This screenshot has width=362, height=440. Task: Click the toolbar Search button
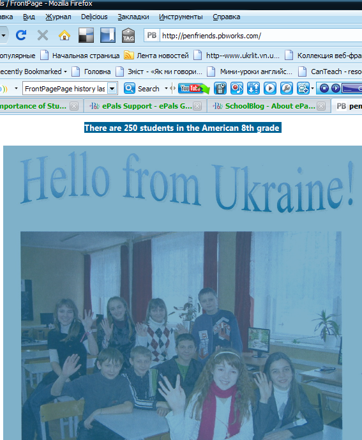click(142, 89)
